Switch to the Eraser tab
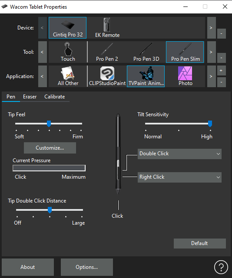This screenshot has height=278, width=232. point(30,97)
